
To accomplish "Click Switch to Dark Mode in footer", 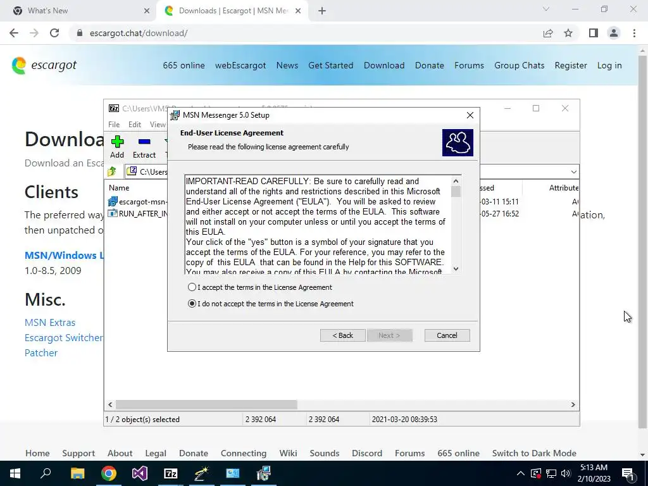I will click(534, 453).
